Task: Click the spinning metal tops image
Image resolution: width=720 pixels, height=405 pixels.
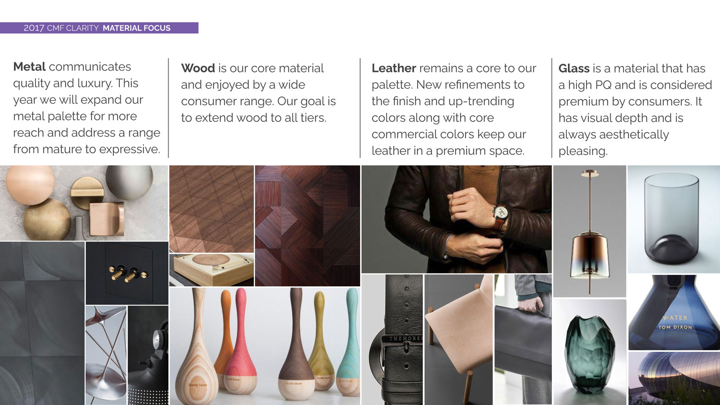Action: 106,356
